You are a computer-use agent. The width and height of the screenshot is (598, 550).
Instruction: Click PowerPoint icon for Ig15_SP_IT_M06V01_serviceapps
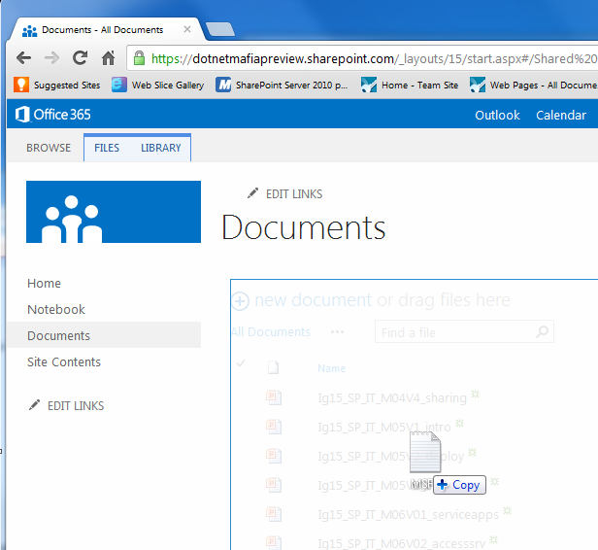274,514
